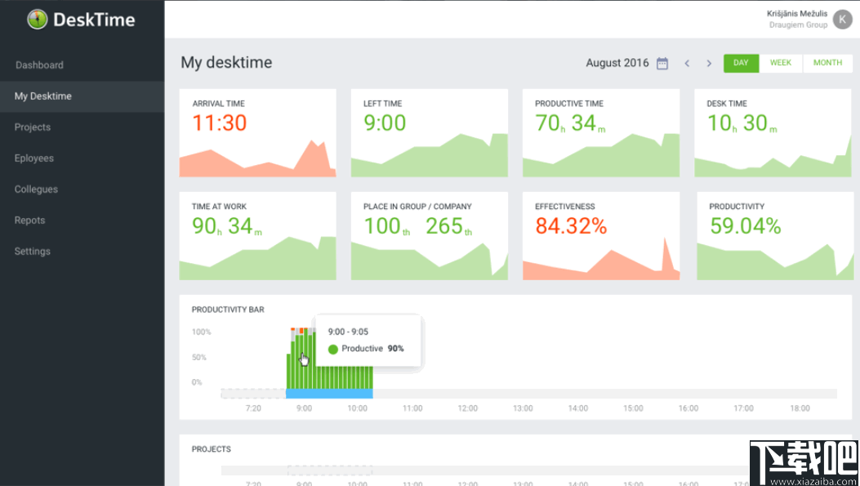Go to previous period with left chevron
This screenshot has height=486, width=860.
click(687, 63)
